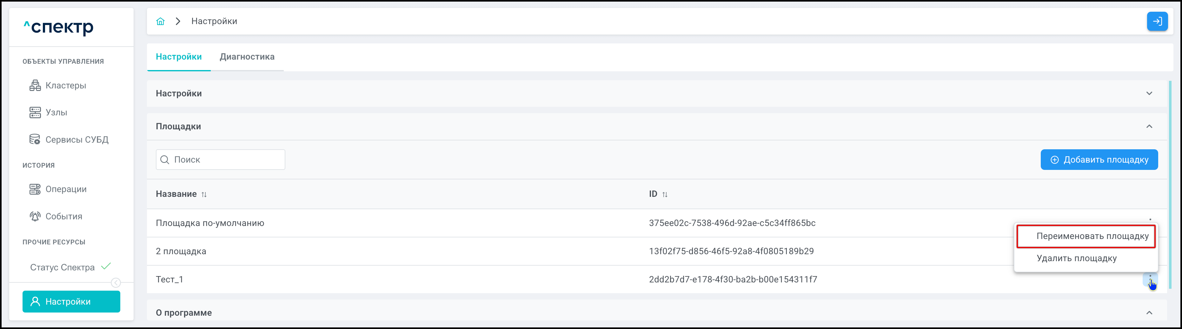Collapse the О программе section
Viewport: 1182px width, 329px height.
point(1149,313)
